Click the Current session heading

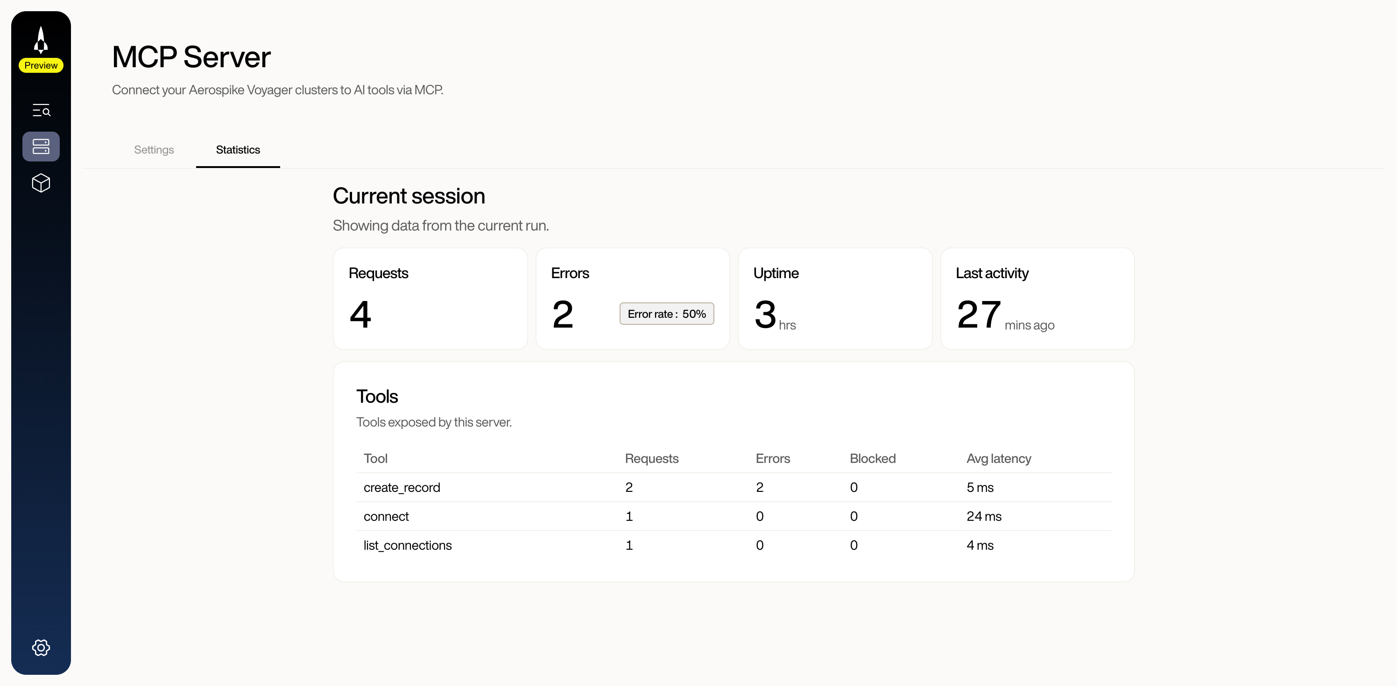click(x=409, y=196)
